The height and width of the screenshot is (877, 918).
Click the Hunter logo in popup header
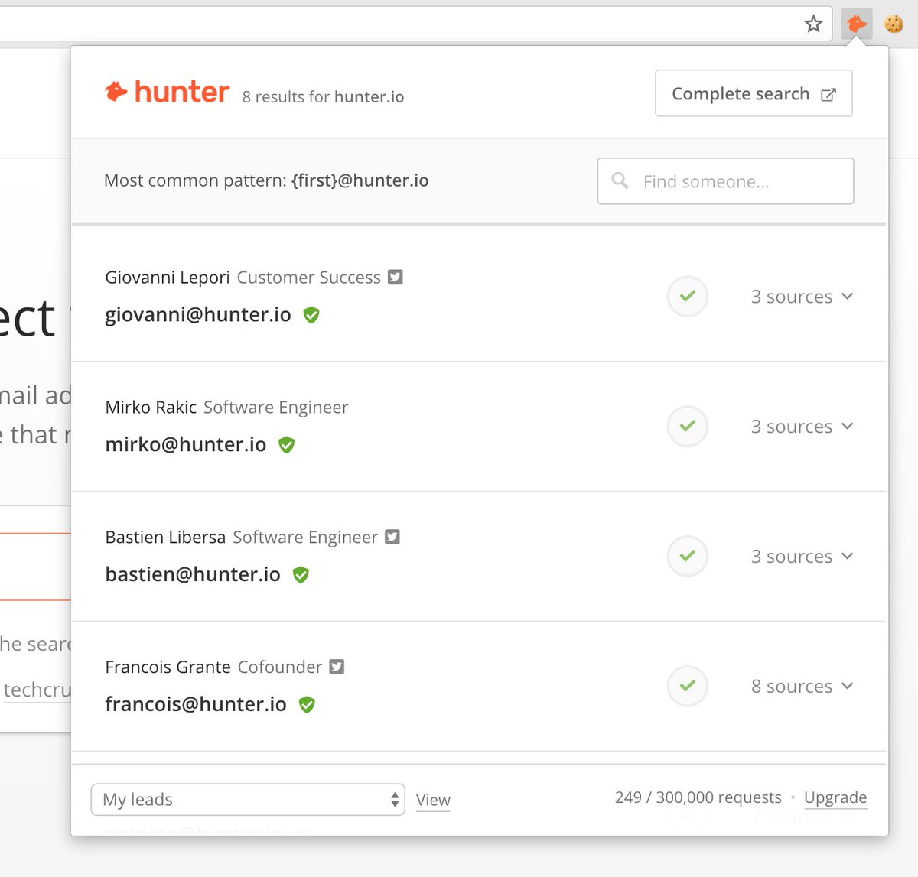pos(167,92)
